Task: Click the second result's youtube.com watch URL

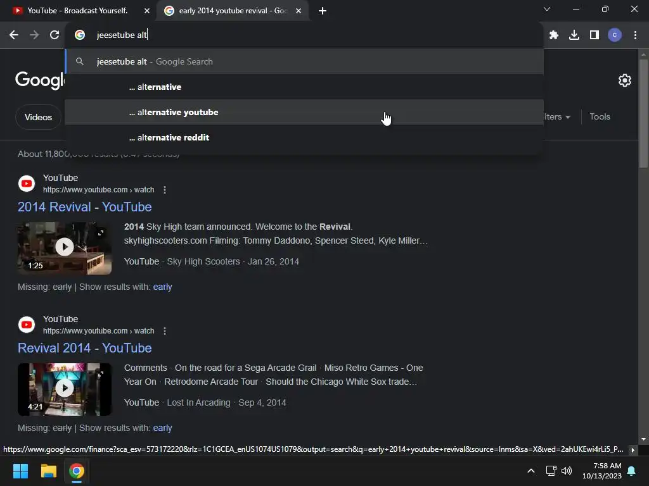Action: 98,331
